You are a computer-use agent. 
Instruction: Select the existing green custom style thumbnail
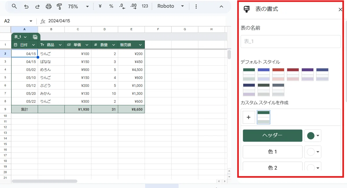pyautogui.click(x=263, y=117)
